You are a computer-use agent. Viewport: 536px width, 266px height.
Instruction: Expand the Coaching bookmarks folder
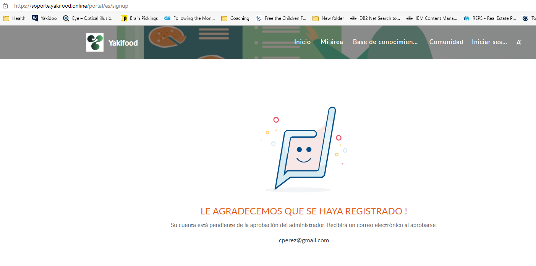(235, 18)
